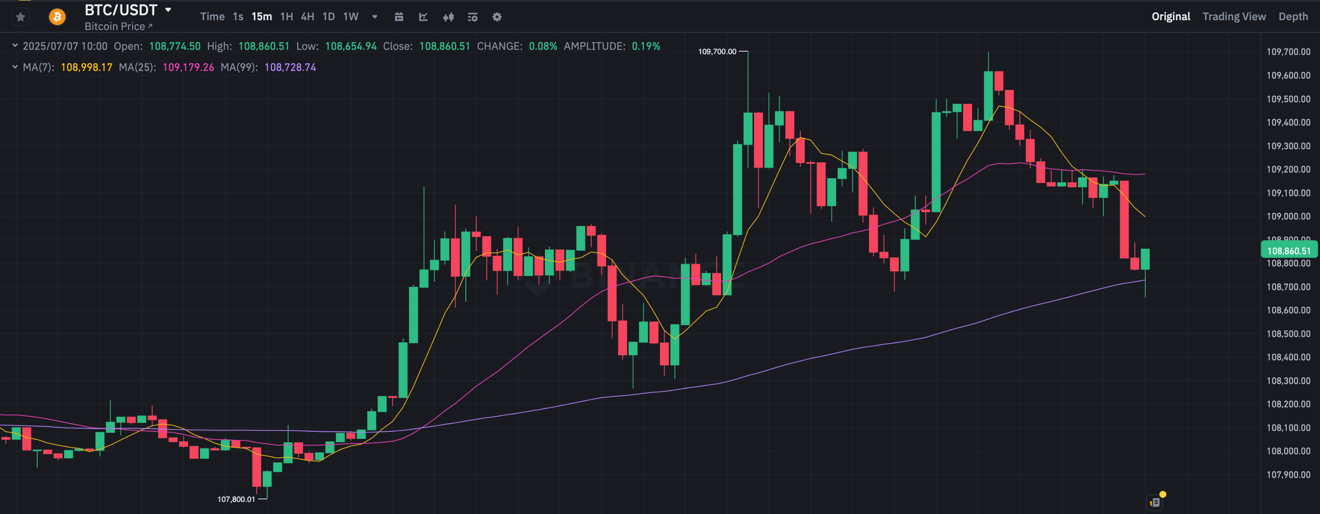Open the Bitcoin Price link
The width and height of the screenshot is (1320, 514).
pos(118,27)
